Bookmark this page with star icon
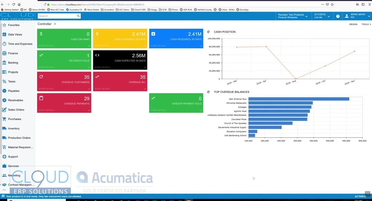Image resolution: width=372 pixels, height=201 pixels. coord(332,4)
